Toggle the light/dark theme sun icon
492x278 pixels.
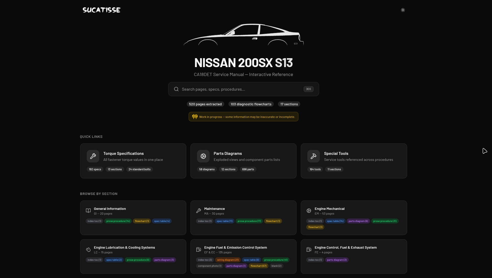click(x=403, y=10)
